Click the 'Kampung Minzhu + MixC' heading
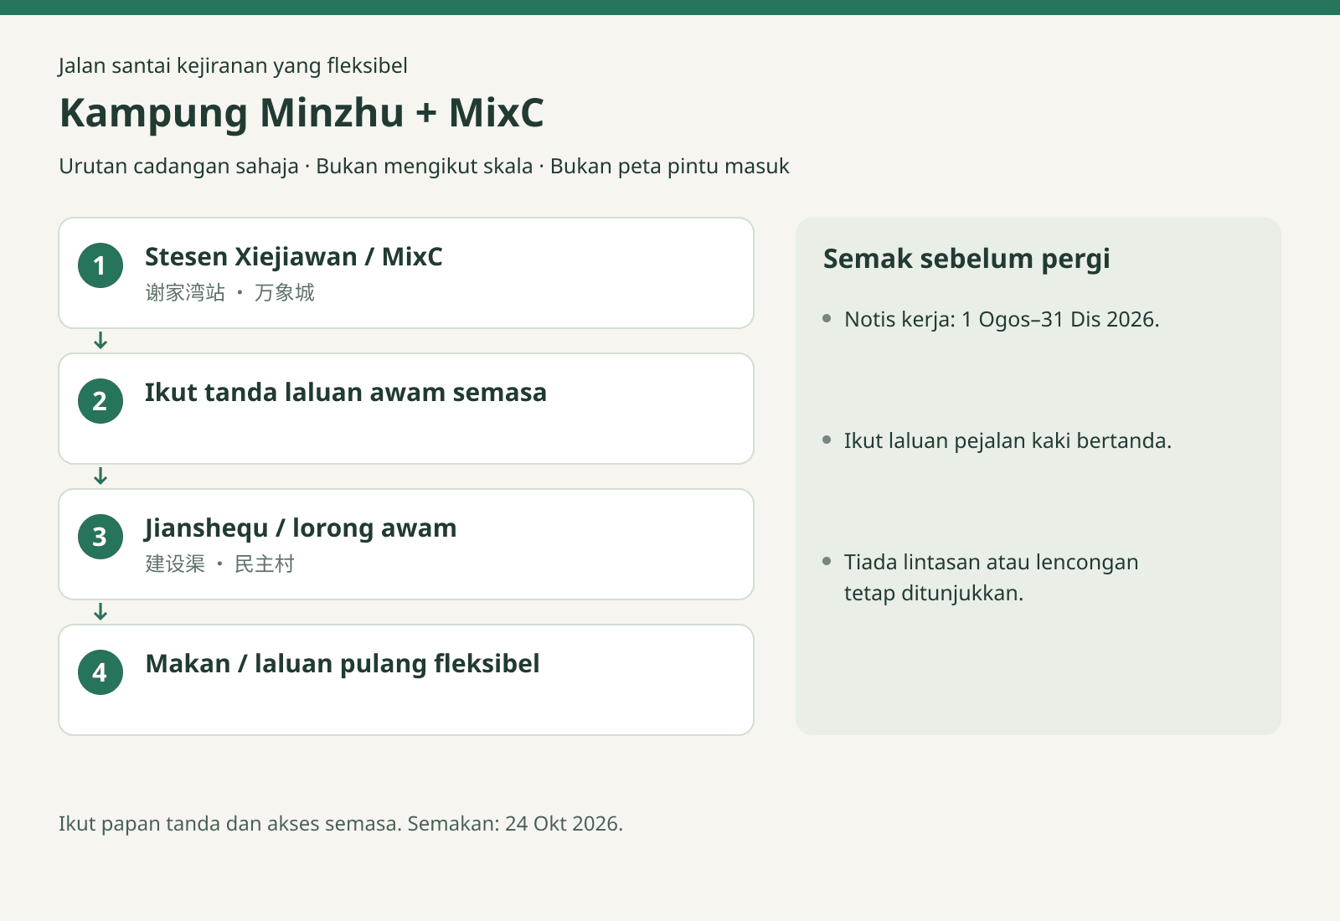The width and height of the screenshot is (1340, 921). tap(301, 113)
